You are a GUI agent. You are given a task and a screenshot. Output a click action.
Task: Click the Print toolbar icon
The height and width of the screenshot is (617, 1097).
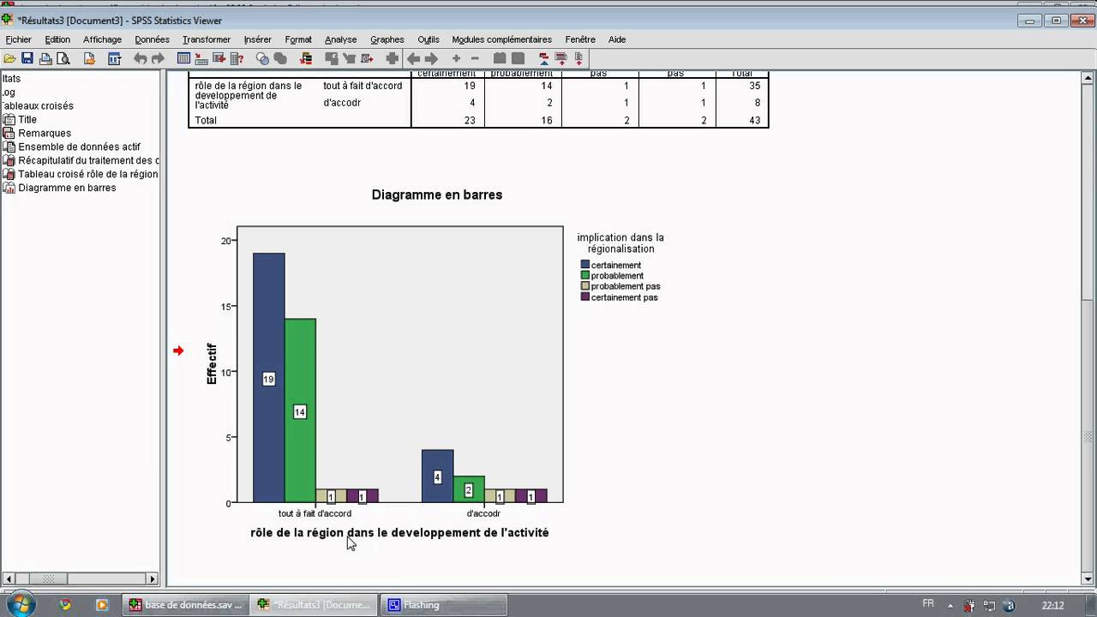(45, 58)
